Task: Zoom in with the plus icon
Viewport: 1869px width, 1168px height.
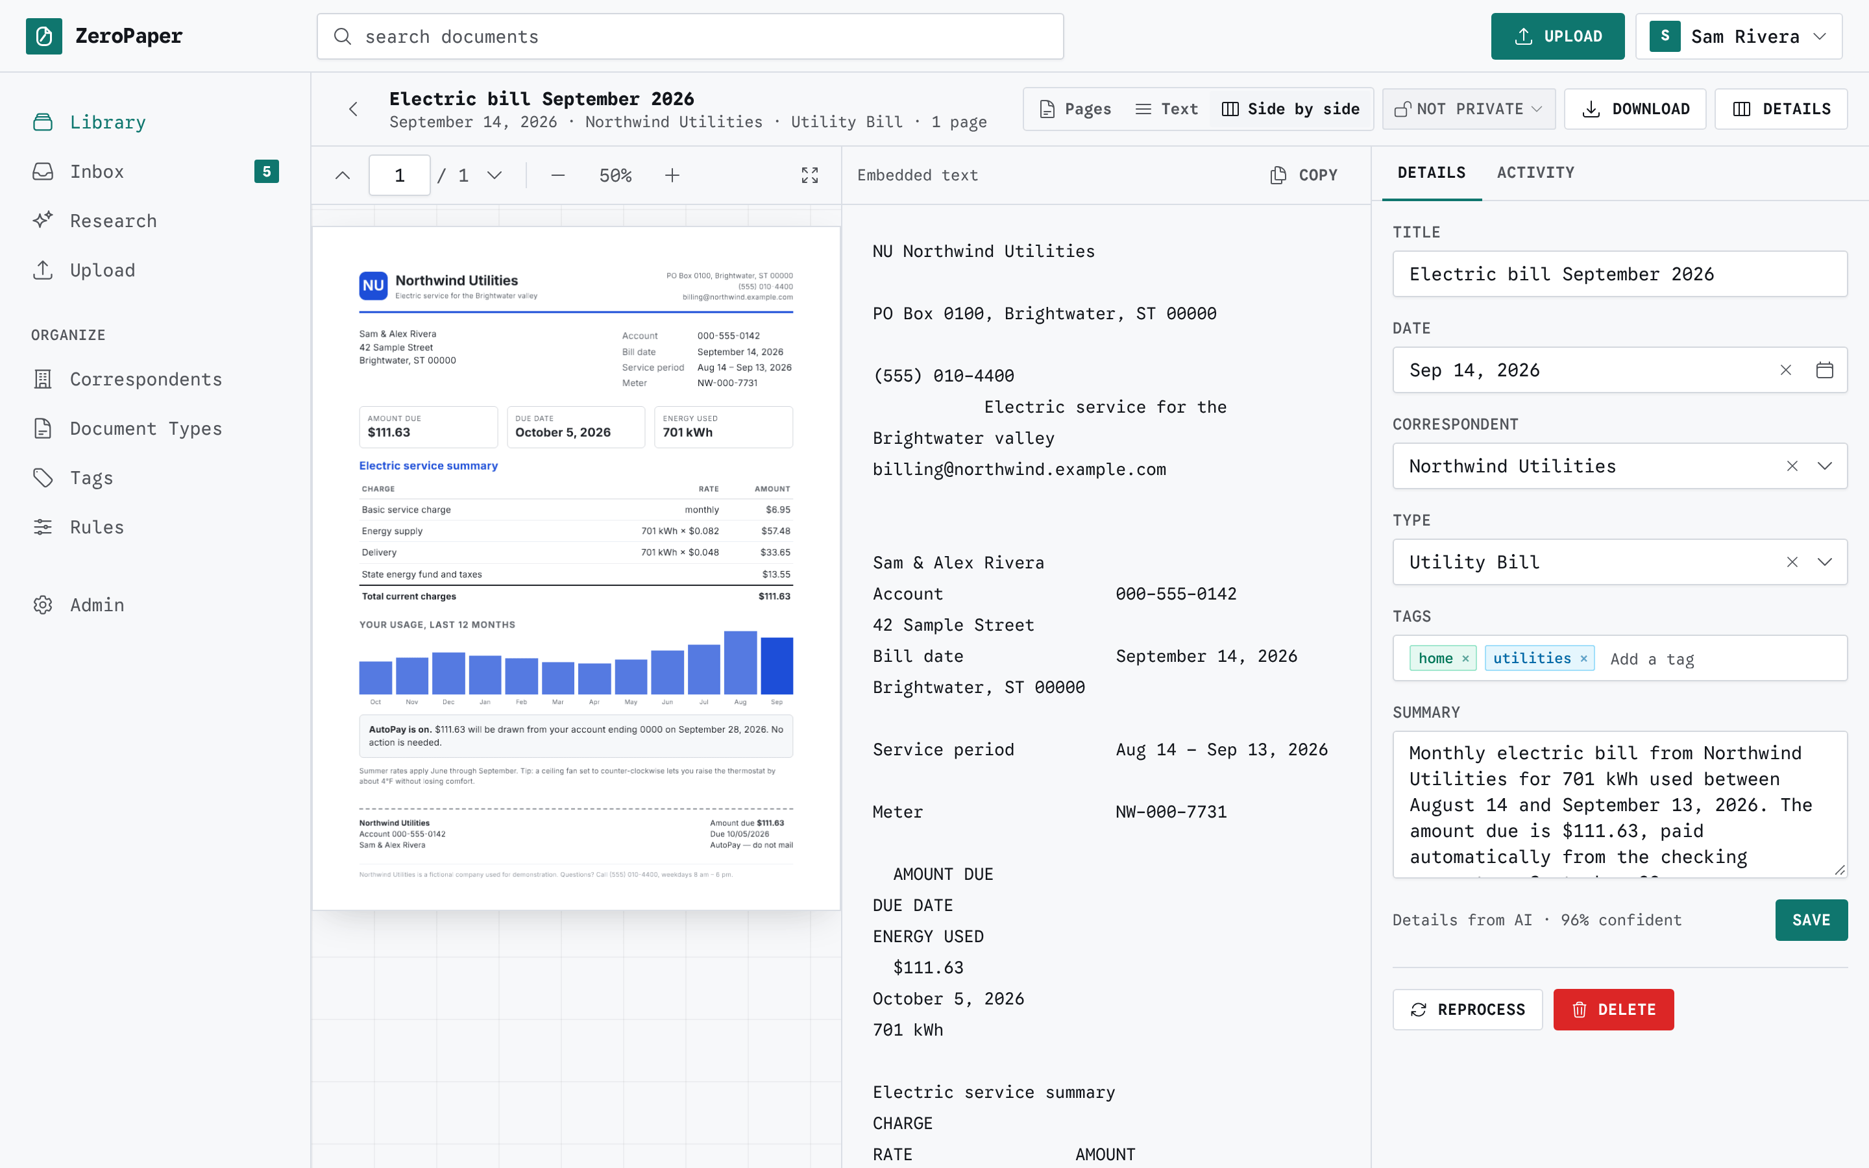Action: pyautogui.click(x=672, y=175)
